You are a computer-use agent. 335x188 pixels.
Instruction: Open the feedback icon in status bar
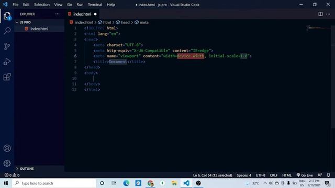click(320, 175)
